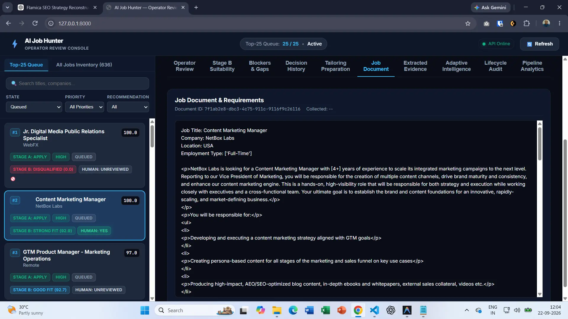Launch File Explorer from the taskbar

tap(277, 310)
